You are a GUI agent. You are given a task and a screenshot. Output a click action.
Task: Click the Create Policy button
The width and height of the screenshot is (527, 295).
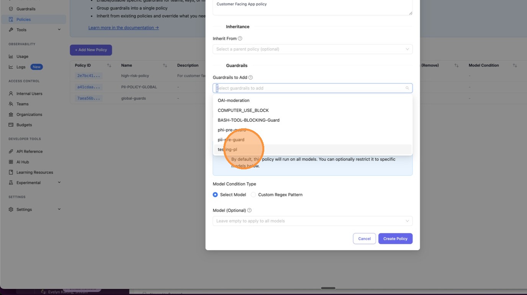(x=395, y=239)
